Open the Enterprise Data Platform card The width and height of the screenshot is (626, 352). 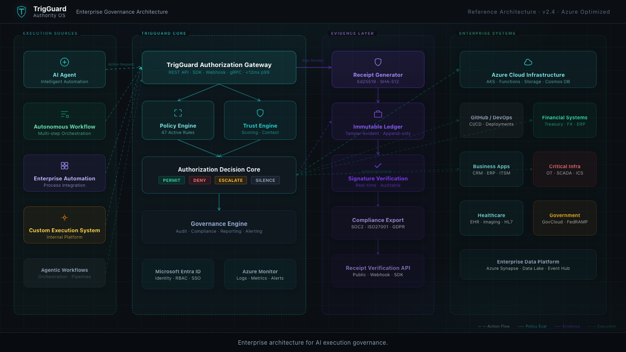coord(528,264)
